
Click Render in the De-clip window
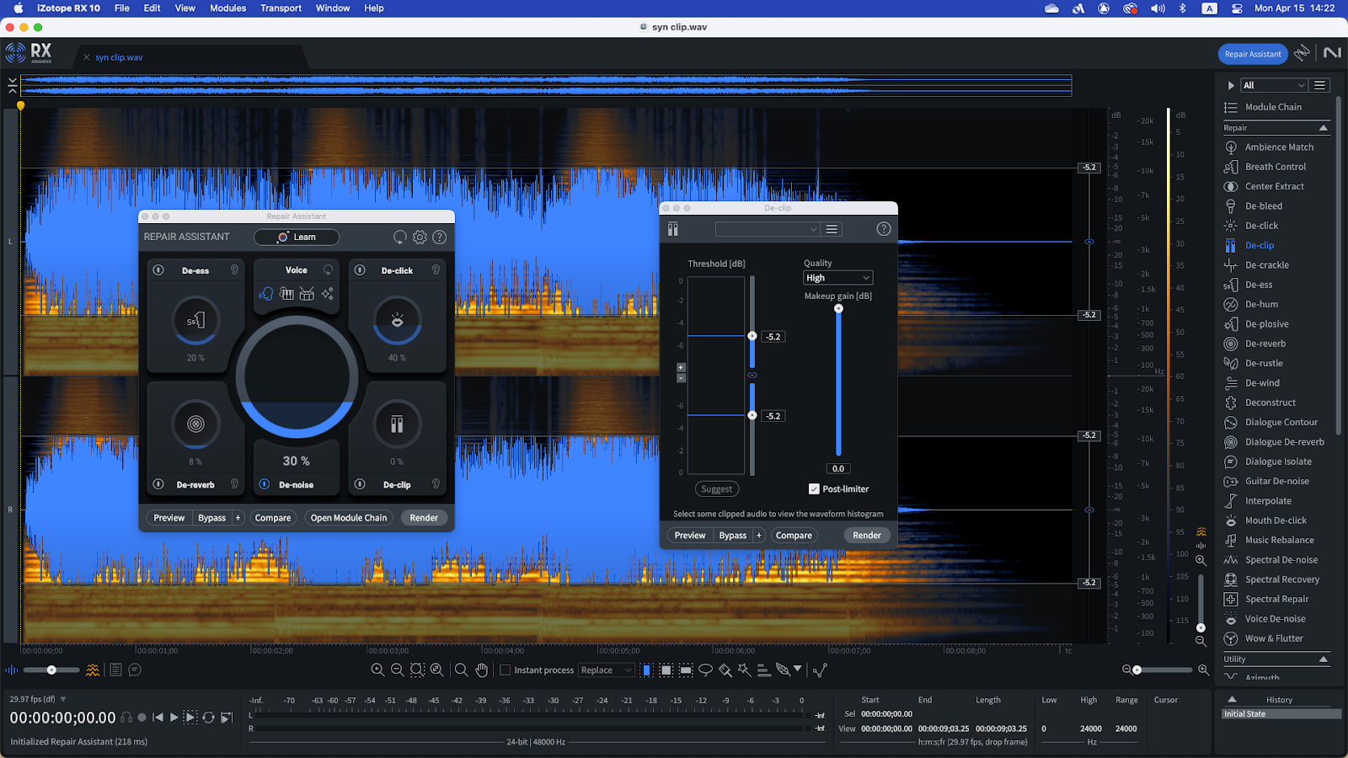pos(867,536)
